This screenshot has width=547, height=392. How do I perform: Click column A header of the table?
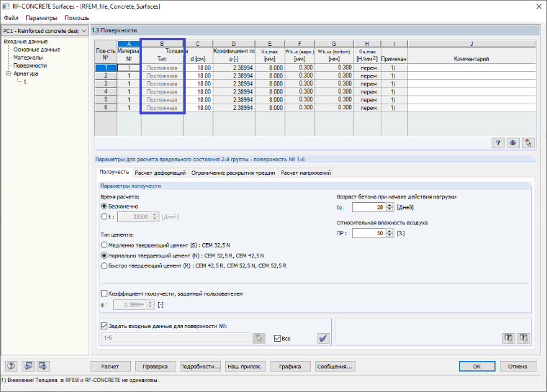(x=129, y=44)
